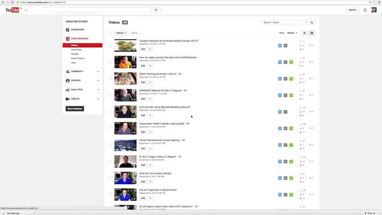382x215 pixels.
Task: Click the Analytics bar chart icon
Action: [x=67, y=90]
